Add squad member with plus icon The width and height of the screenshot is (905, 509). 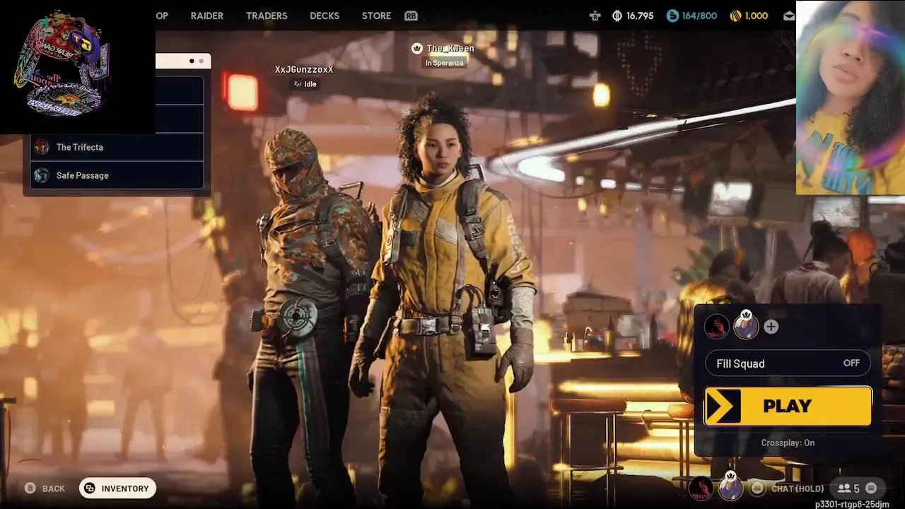[x=771, y=327]
